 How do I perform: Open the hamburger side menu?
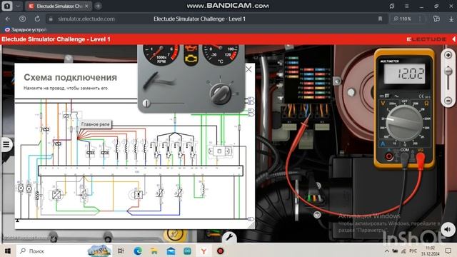pyautogui.click(x=6, y=144)
